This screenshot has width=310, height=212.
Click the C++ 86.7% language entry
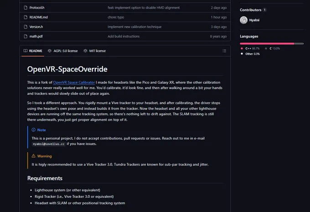[250, 49]
